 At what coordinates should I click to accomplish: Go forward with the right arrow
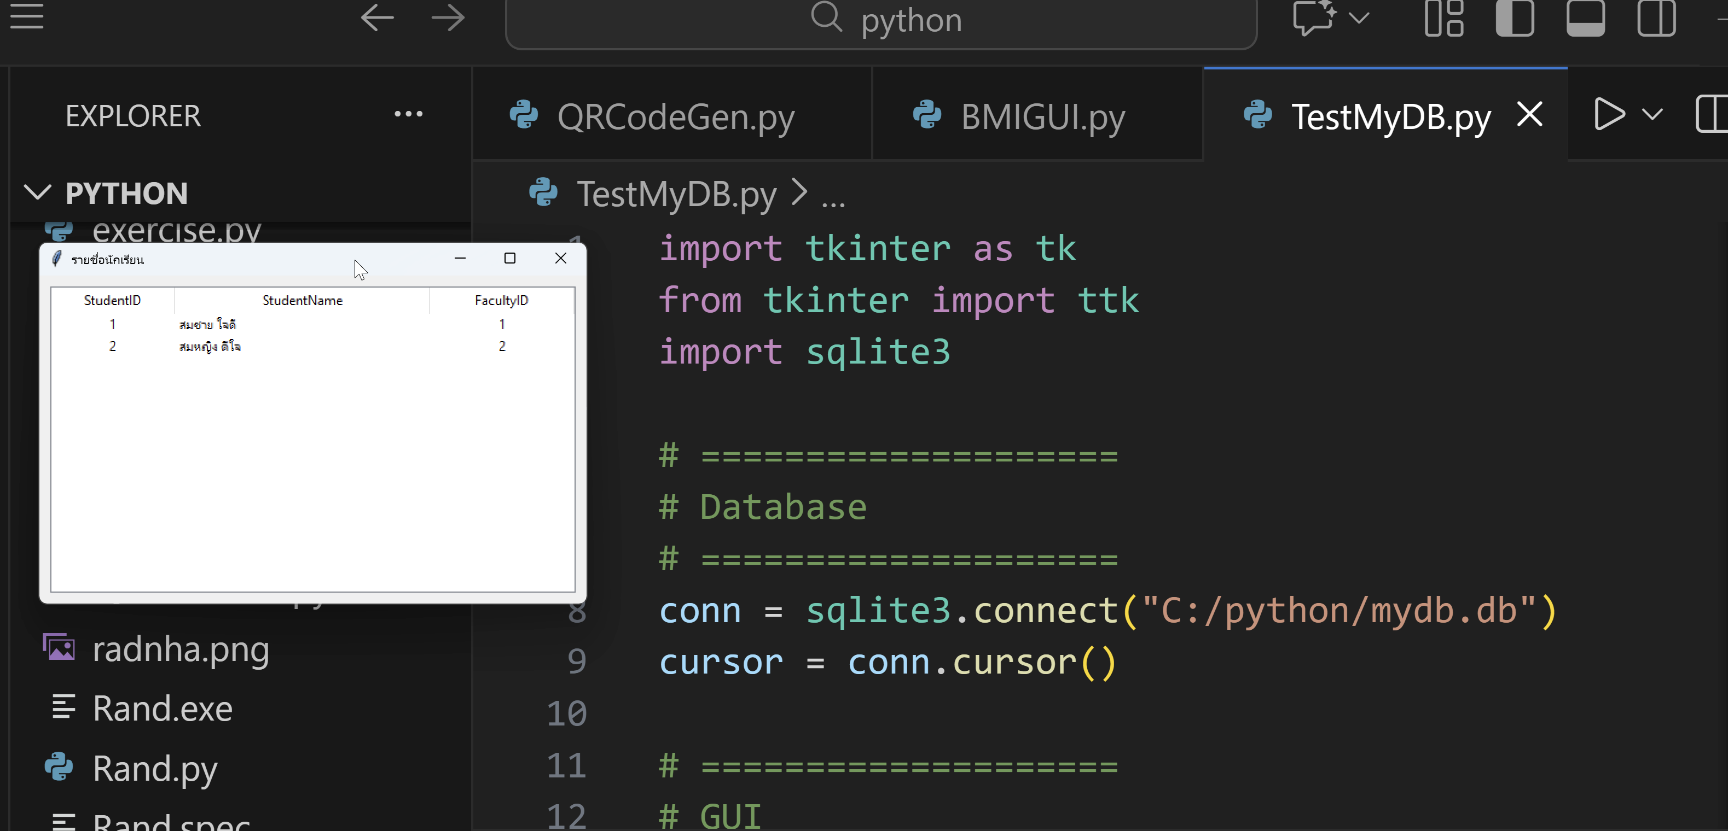pyautogui.click(x=448, y=17)
